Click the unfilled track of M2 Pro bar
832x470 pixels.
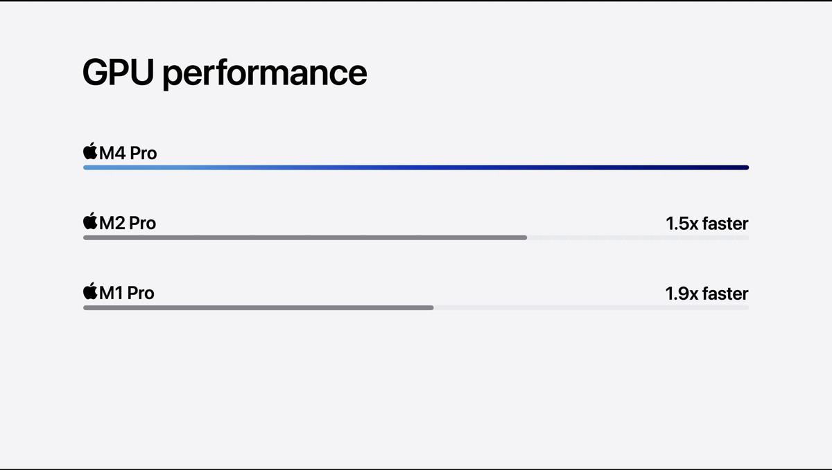[638, 237]
